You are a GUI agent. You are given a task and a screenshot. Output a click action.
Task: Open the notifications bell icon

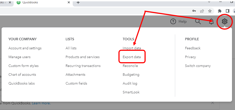(x=211, y=22)
